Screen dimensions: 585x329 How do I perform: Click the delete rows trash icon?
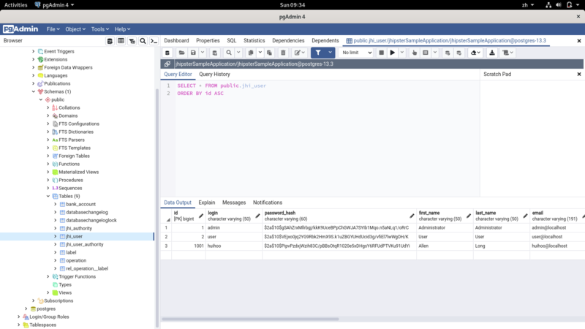pyautogui.click(x=283, y=53)
